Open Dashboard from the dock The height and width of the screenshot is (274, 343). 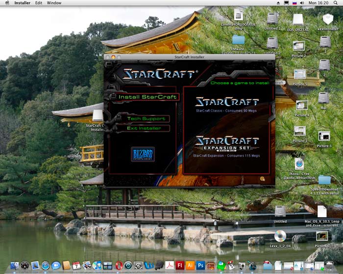24,266
